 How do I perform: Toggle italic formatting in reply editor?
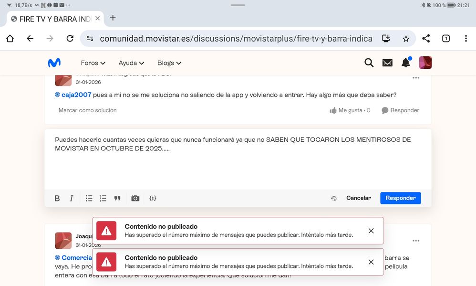pyautogui.click(x=72, y=198)
